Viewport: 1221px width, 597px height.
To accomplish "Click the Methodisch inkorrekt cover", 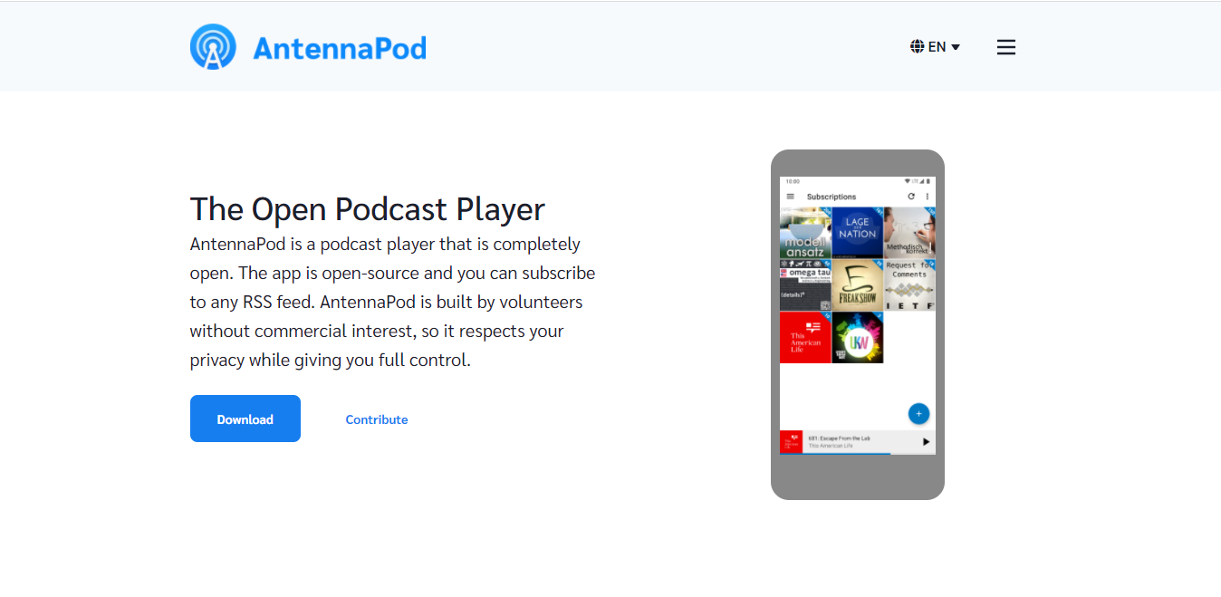I will pos(910,233).
